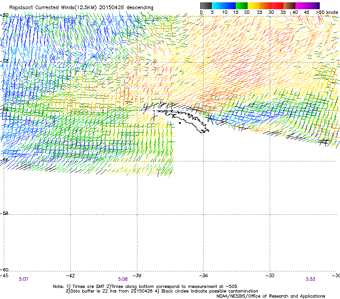Click the '-52' latitude axis label
The height and width of the screenshot is (299, 340).
(x=4, y=61)
